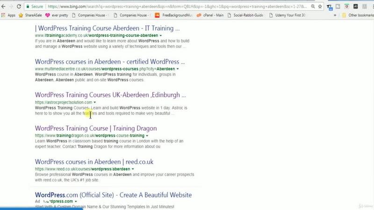
Task: Go back using the browser back arrow
Action: point(3,7)
